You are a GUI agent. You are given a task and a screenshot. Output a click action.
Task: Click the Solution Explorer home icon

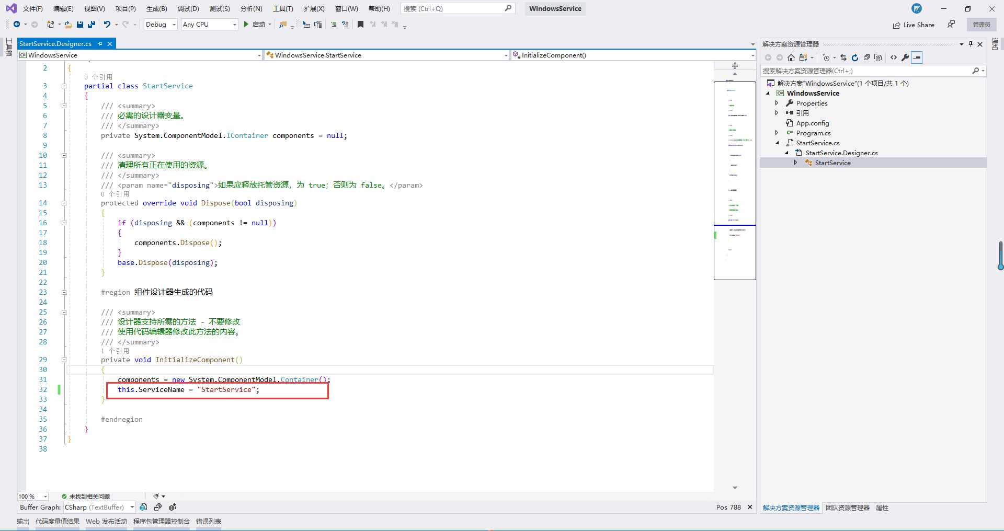[791, 57]
